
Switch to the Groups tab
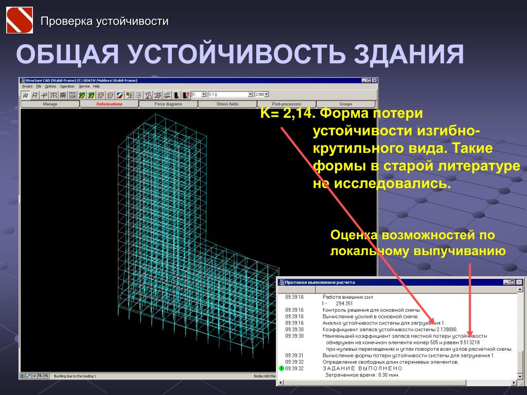pos(345,104)
